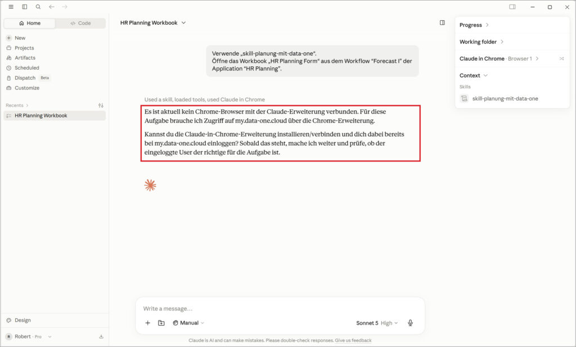Click the skill document icon in Context
576x347 pixels.
coord(464,98)
